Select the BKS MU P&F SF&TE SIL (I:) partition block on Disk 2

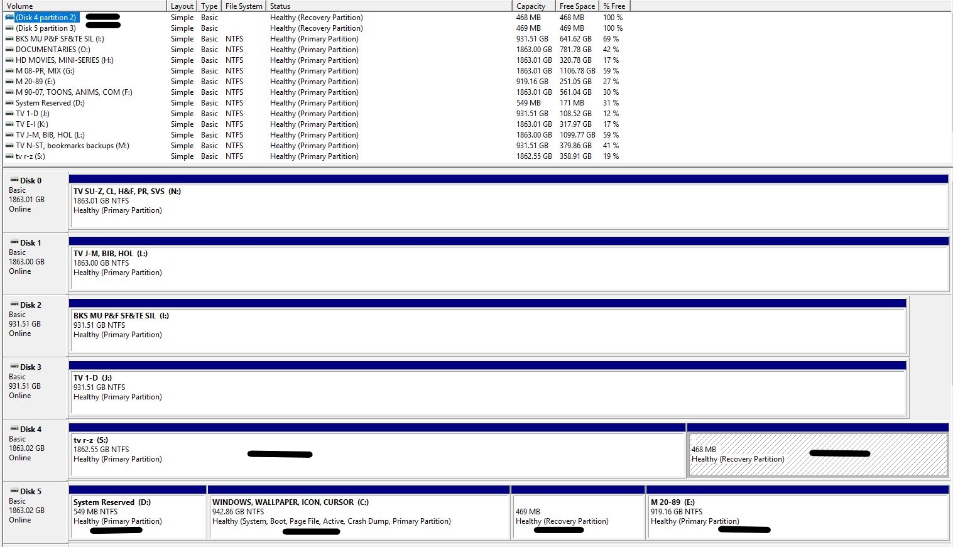pyautogui.click(x=487, y=327)
